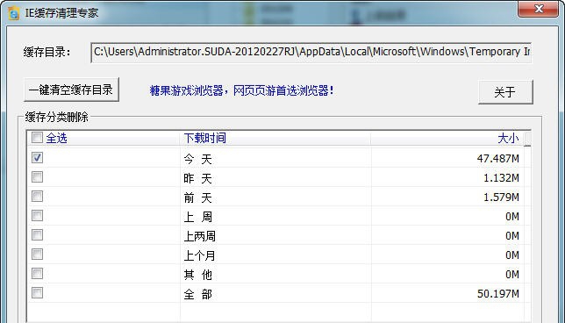Image resolution: width=565 pixels, height=323 pixels.
Task: Click the 1.132M size value
Action: pyautogui.click(x=501, y=178)
